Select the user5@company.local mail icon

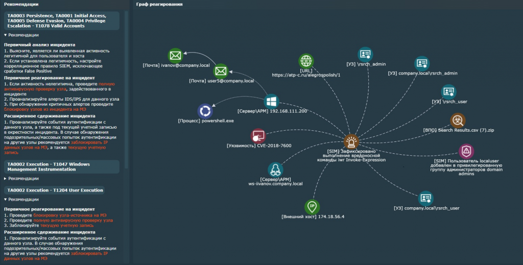(221, 71)
